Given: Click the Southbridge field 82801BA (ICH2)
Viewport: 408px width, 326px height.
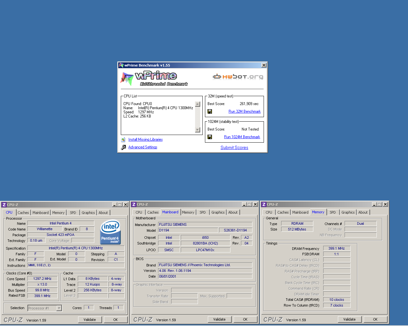Looking at the screenshot, I should pyautogui.click(x=205, y=243).
